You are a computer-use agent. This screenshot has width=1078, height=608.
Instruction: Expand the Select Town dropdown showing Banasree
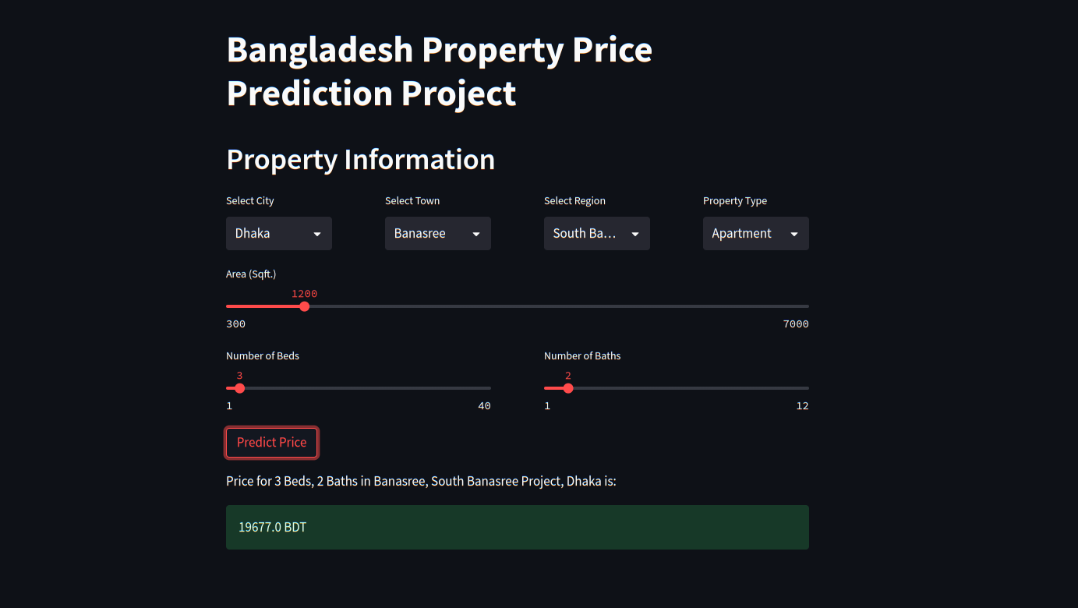click(x=437, y=233)
